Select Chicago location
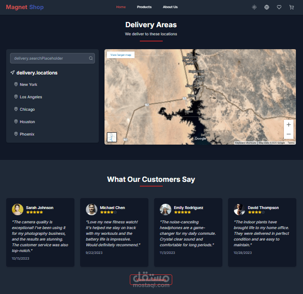Viewport: 303px width, 294px height. point(27,109)
